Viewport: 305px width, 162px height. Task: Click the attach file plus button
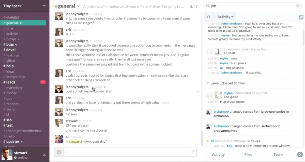tap(59, 152)
